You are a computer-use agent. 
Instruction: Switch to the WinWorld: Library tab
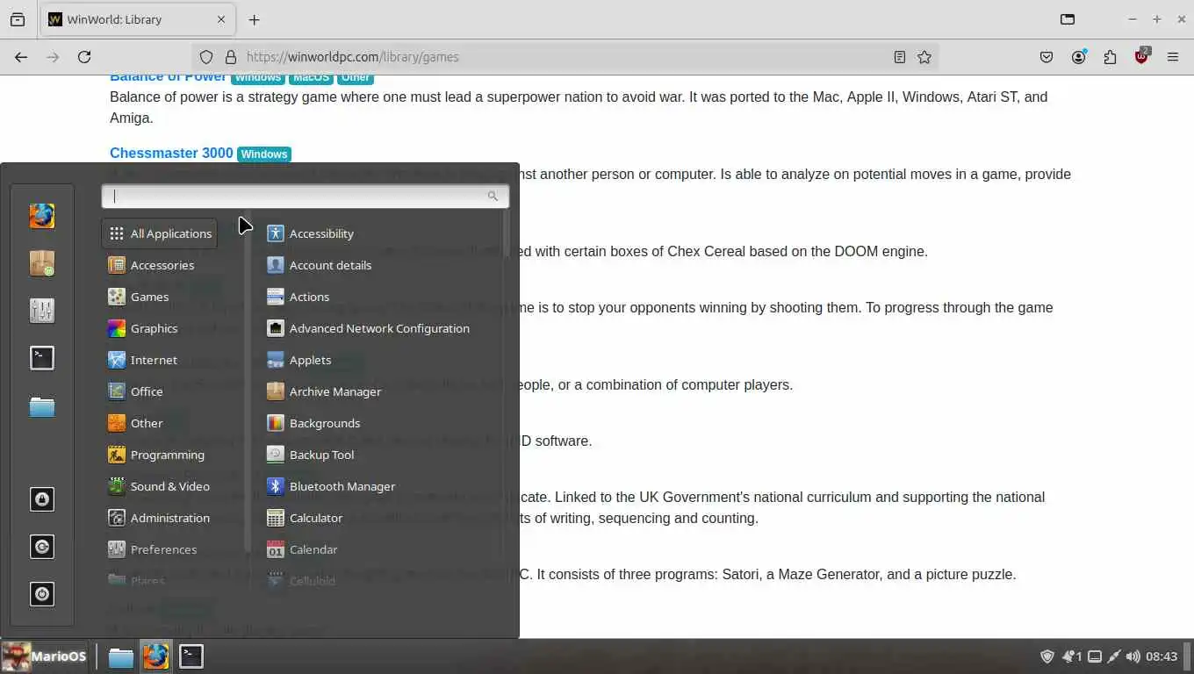click(136, 19)
